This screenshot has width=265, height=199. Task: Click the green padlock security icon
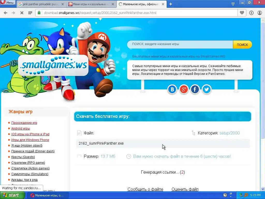[x=39, y=13]
